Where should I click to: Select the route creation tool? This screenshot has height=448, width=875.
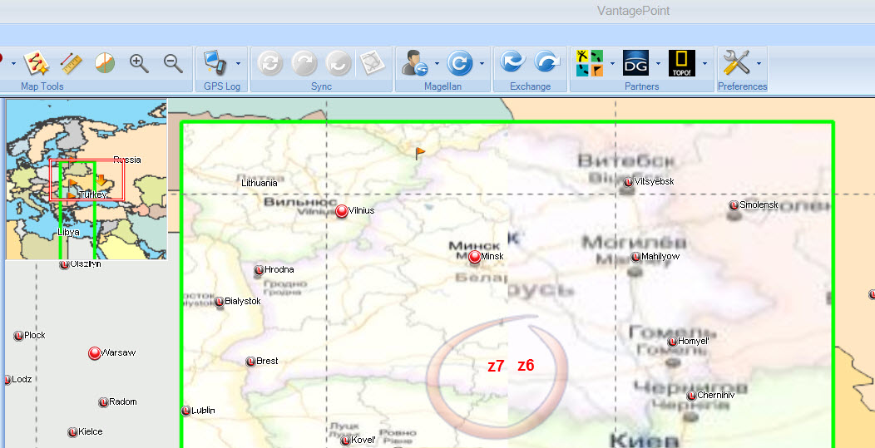click(x=34, y=63)
